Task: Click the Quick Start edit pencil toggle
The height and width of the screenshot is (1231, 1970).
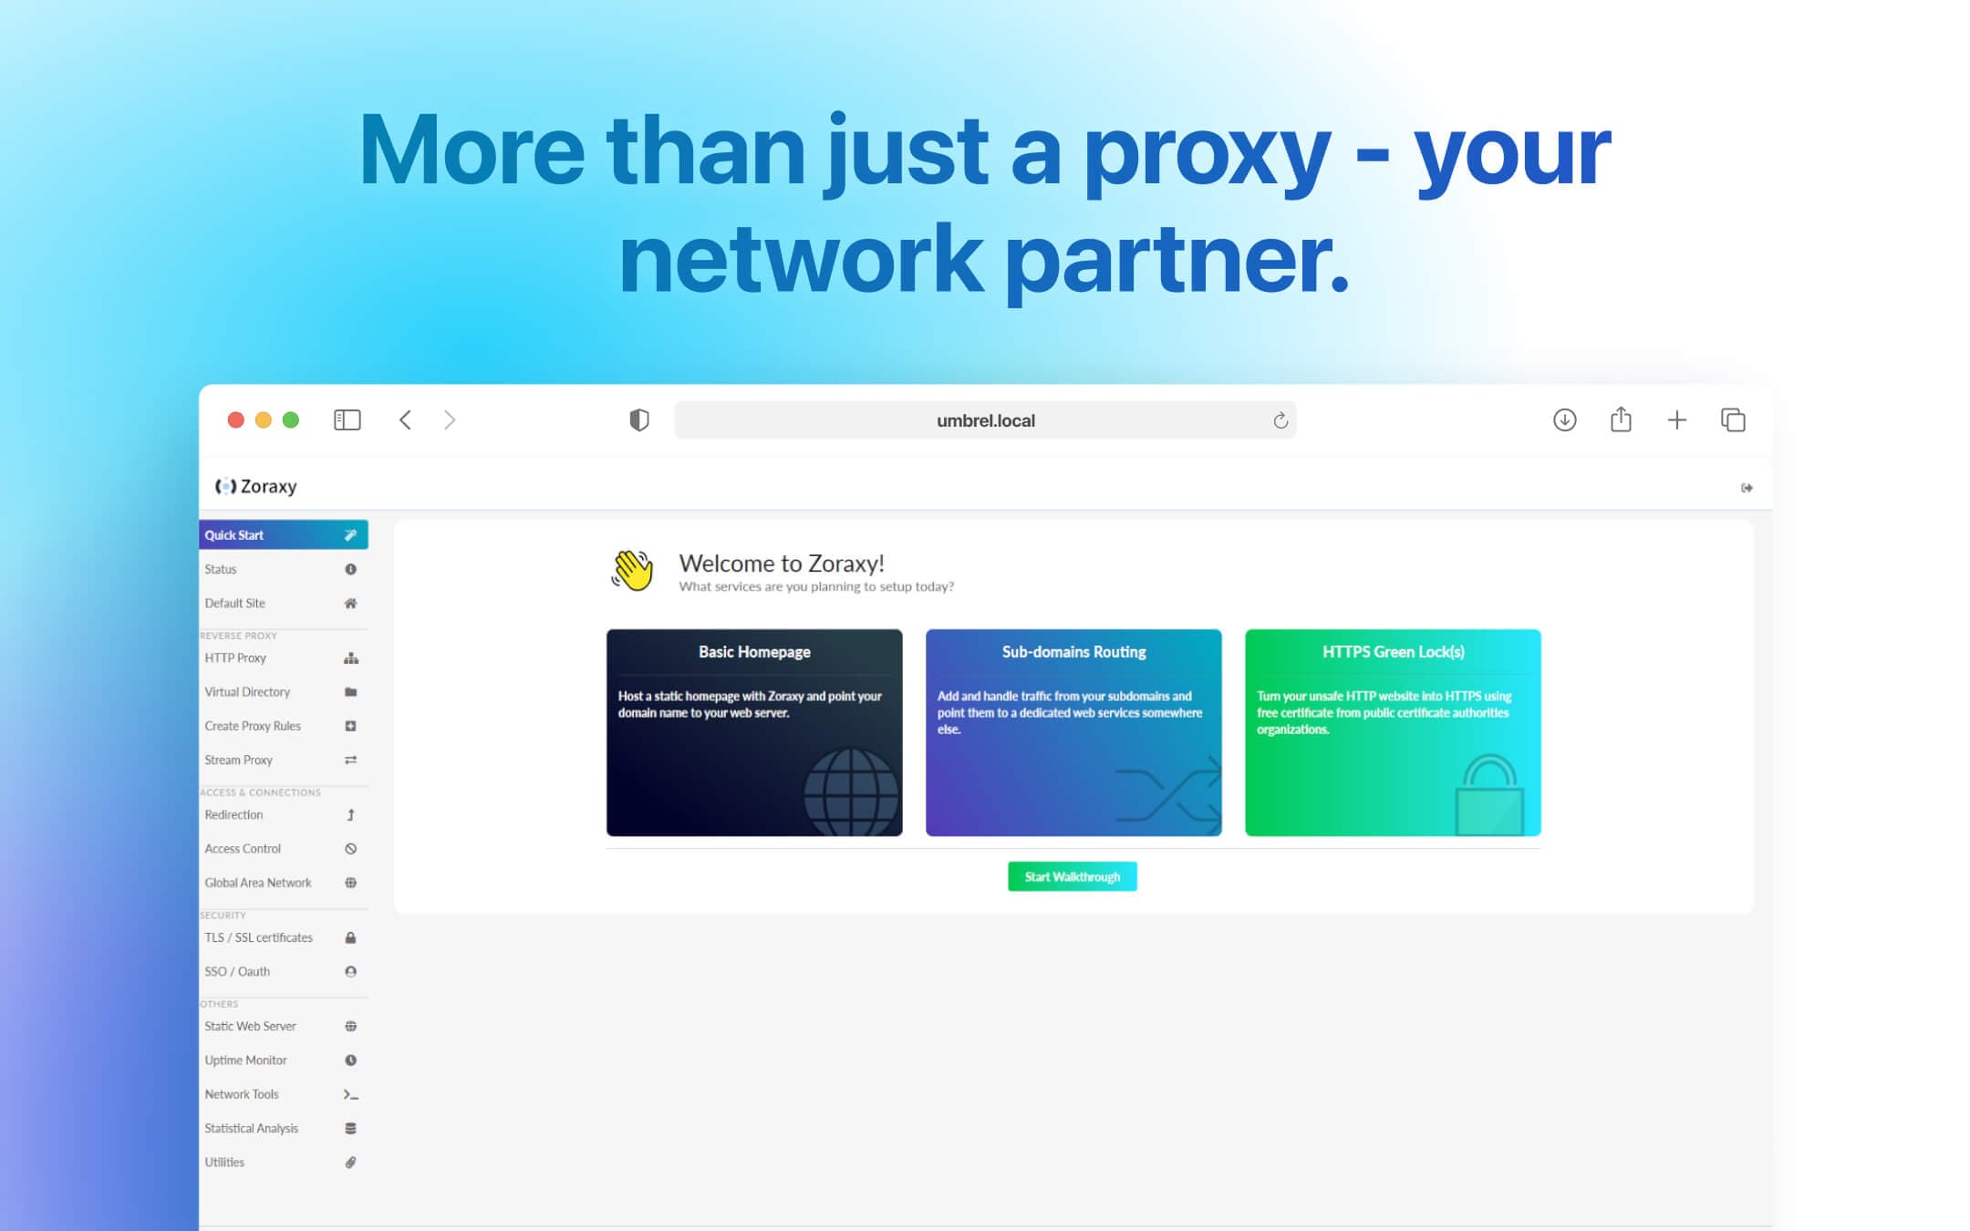Action: point(350,536)
